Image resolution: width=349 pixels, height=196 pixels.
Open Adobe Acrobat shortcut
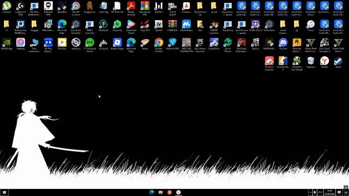click(131, 9)
